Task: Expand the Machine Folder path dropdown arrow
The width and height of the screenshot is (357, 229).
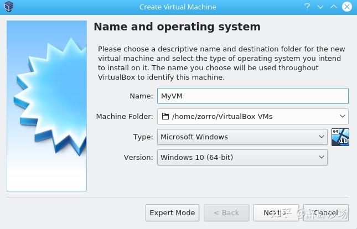Action: 343,116
